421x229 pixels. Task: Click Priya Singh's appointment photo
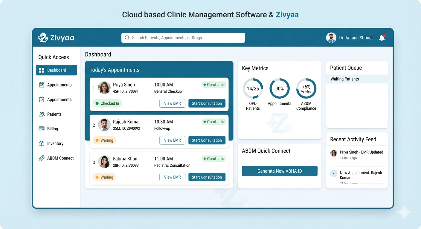coord(104,88)
